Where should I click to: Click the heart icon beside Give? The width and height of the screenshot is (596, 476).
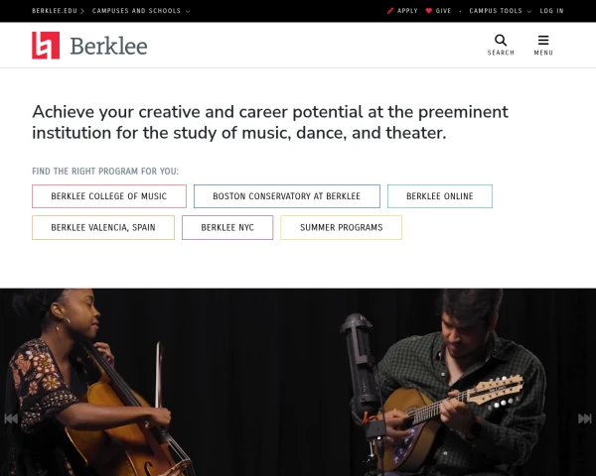[x=429, y=11]
